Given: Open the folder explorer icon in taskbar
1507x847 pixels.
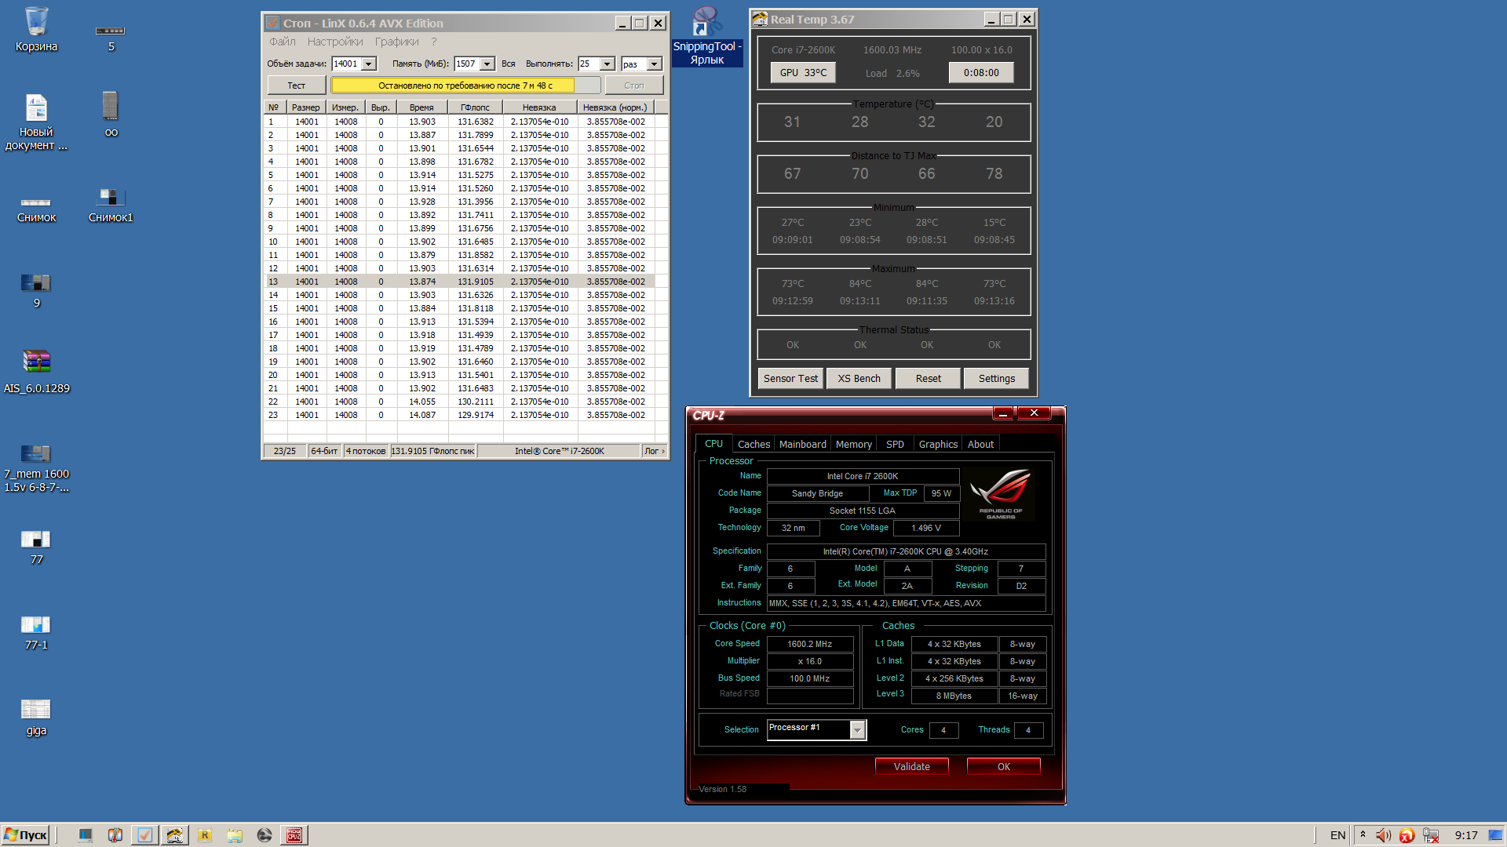Looking at the screenshot, I should coord(235,835).
